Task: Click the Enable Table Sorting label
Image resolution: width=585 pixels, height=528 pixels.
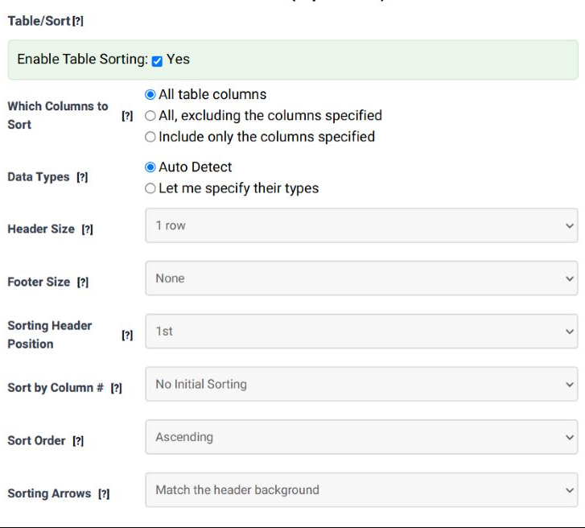Action: coord(82,60)
